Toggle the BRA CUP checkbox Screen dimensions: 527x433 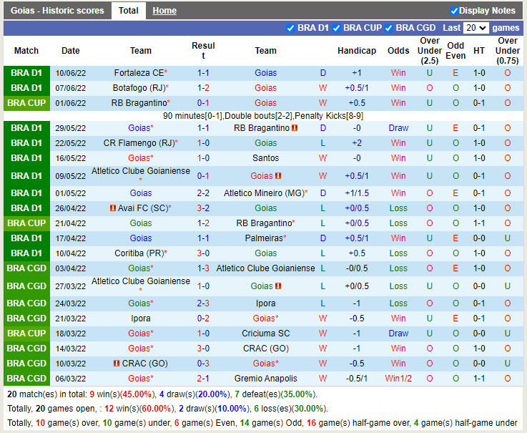tap(336, 28)
